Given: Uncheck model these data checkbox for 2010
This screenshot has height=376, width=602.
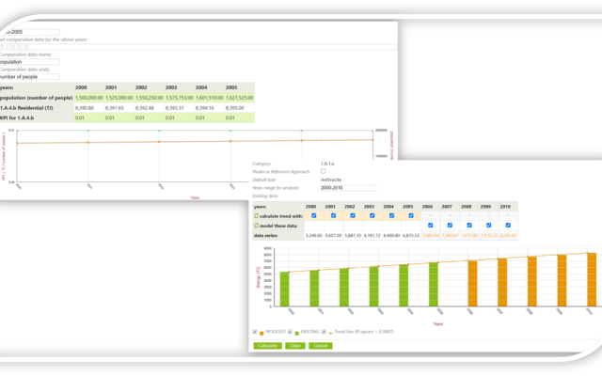Looking at the screenshot, I should 508,226.
